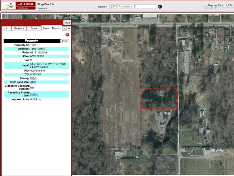The image size is (234, 176).
Task: Switch to the Draw tab
Action: tap(34, 28)
